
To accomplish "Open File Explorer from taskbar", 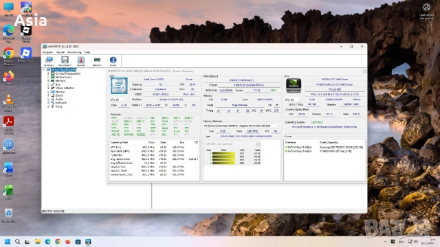I will point(37,242).
